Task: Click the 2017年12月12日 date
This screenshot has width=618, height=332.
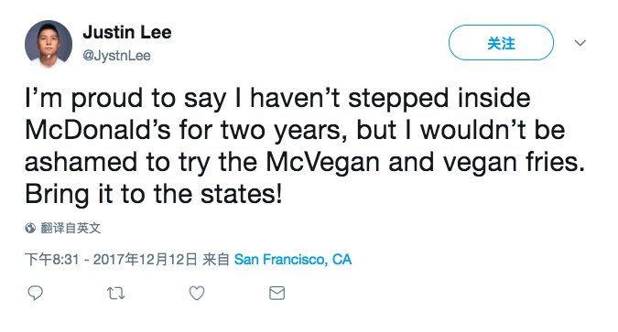Action: [x=145, y=259]
